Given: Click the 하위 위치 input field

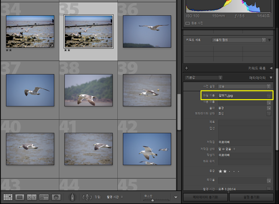Looking at the screenshot, I should tap(245, 162).
